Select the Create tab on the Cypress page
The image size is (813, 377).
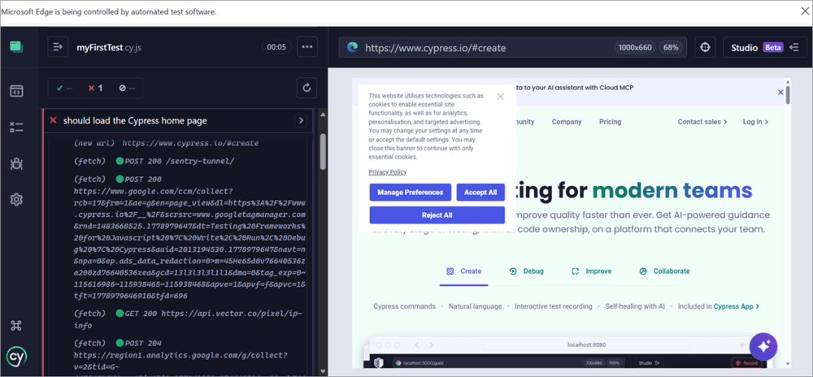464,271
